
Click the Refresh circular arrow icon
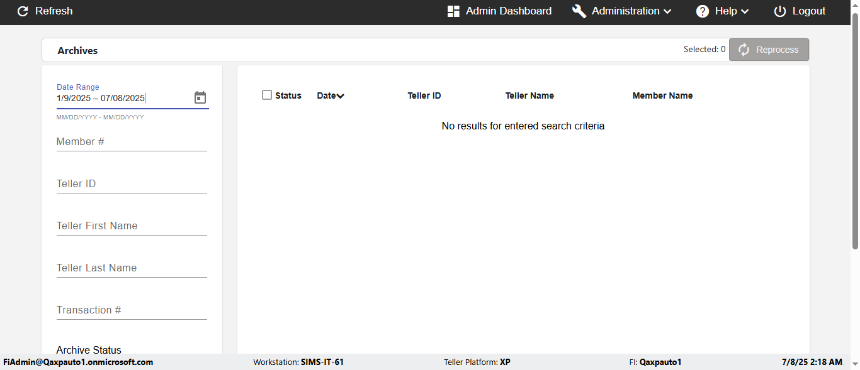(x=23, y=11)
